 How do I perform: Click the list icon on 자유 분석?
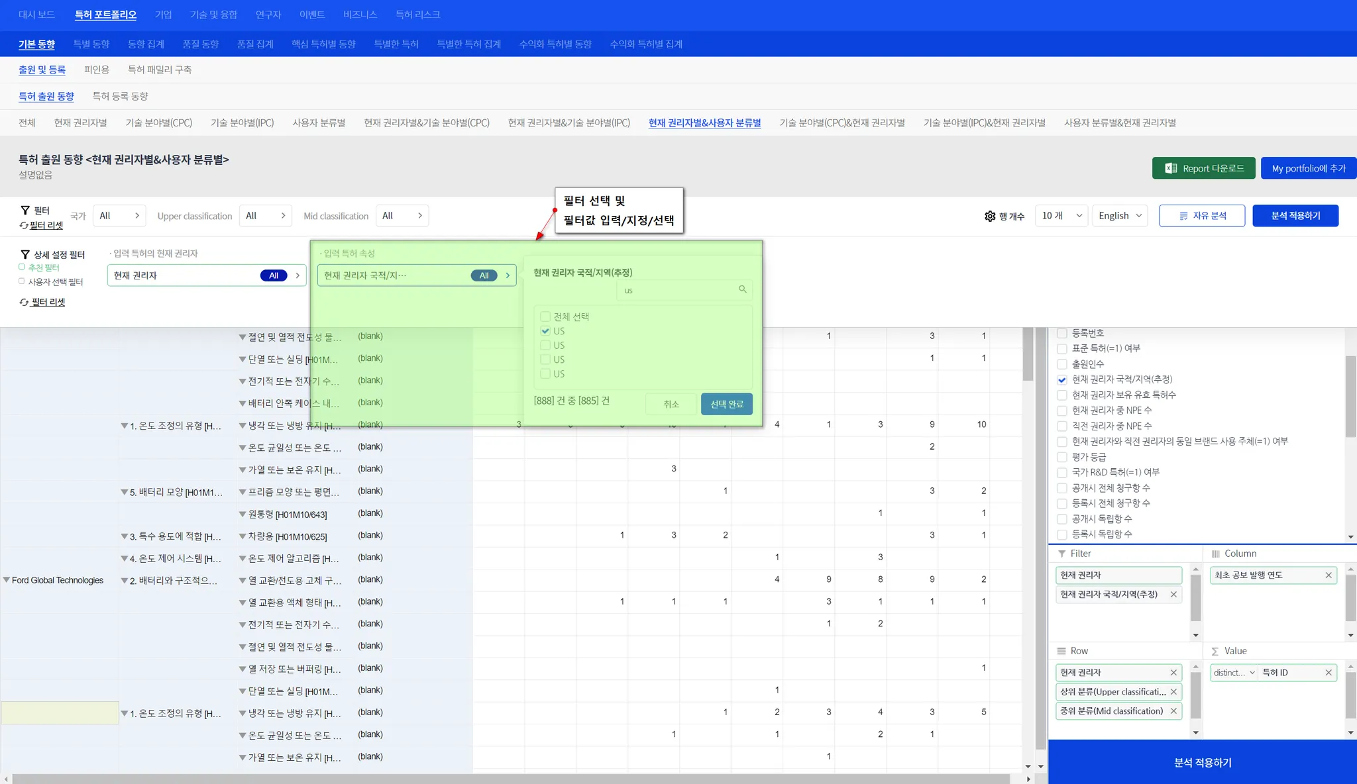(1183, 216)
